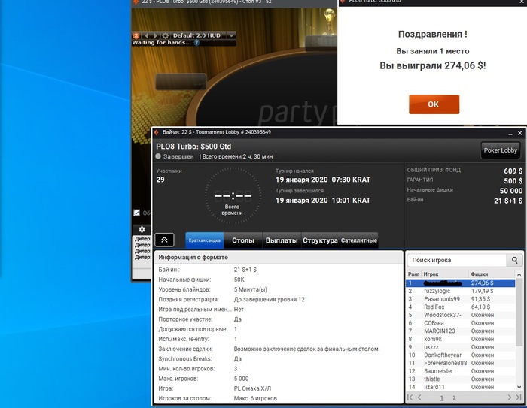Click the player search magnifier icon
This screenshot has height=408, width=527.
click(x=514, y=260)
